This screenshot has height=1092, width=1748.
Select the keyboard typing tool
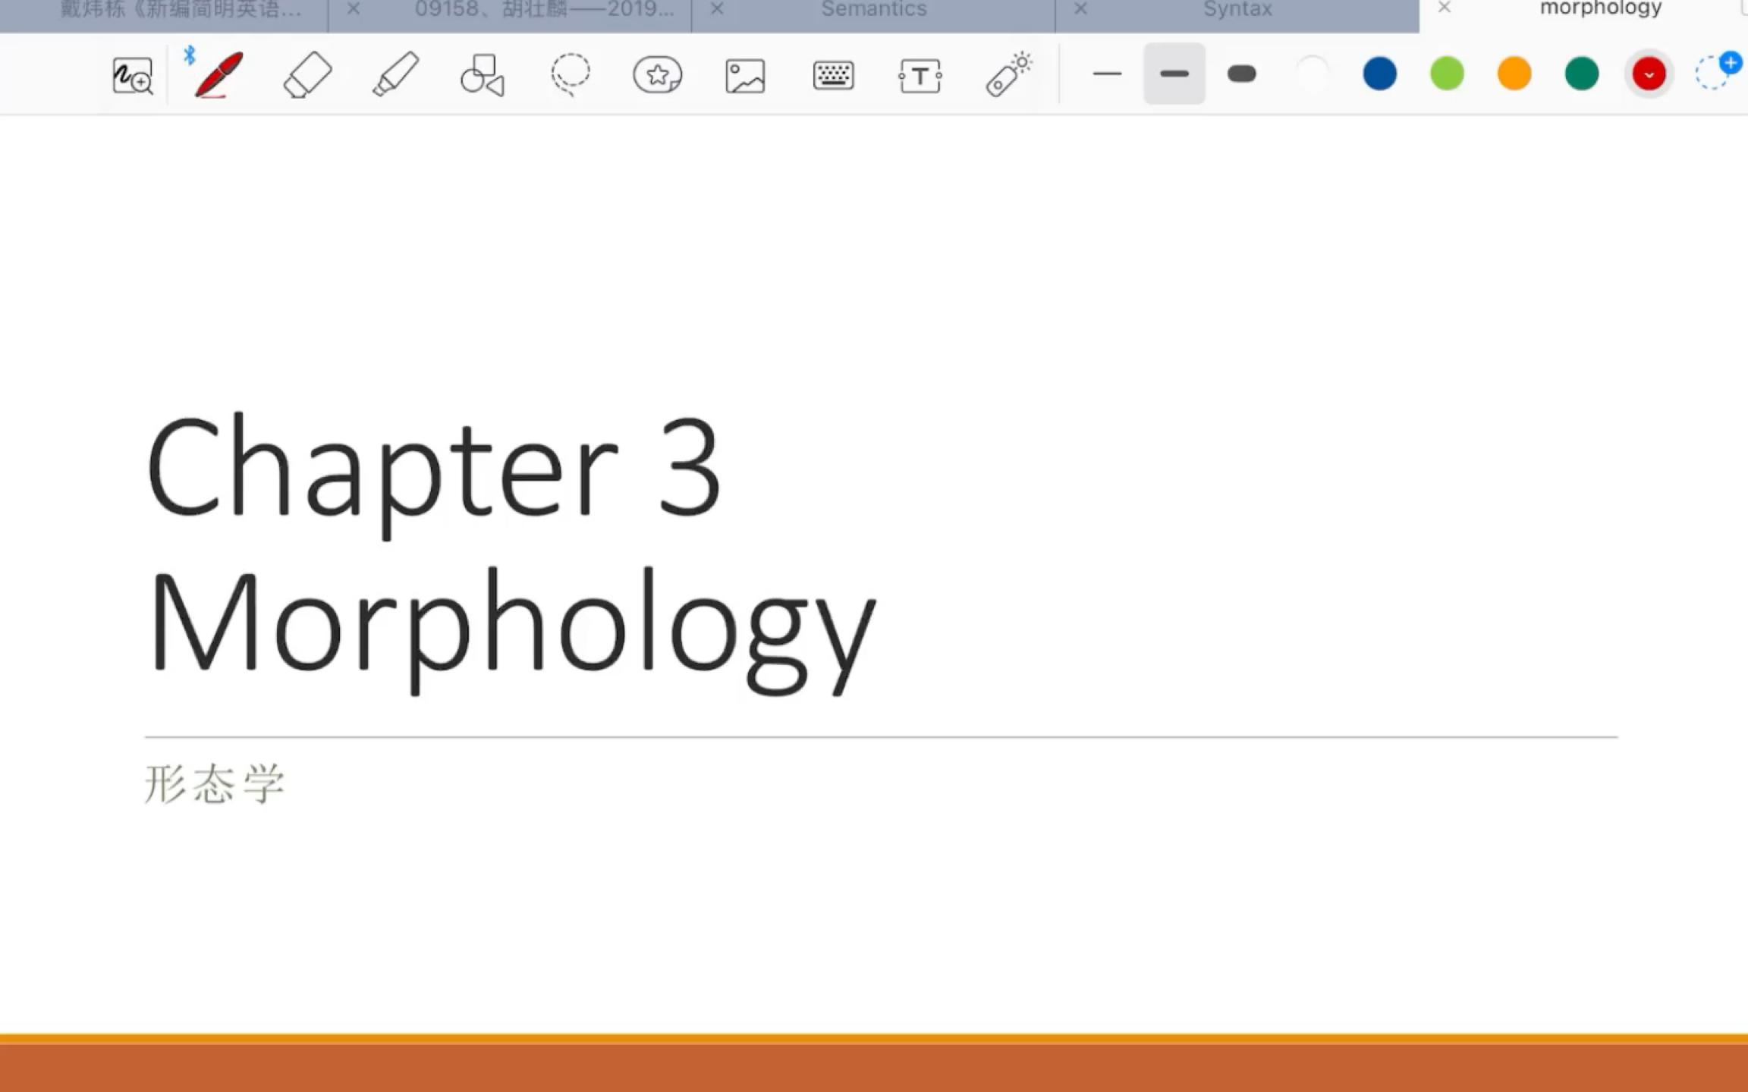tap(833, 76)
